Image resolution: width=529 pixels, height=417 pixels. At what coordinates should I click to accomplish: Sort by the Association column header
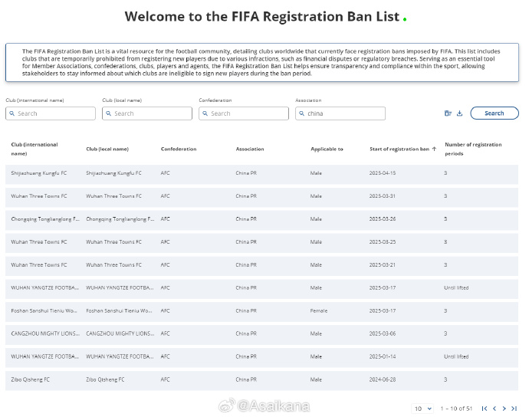click(250, 149)
